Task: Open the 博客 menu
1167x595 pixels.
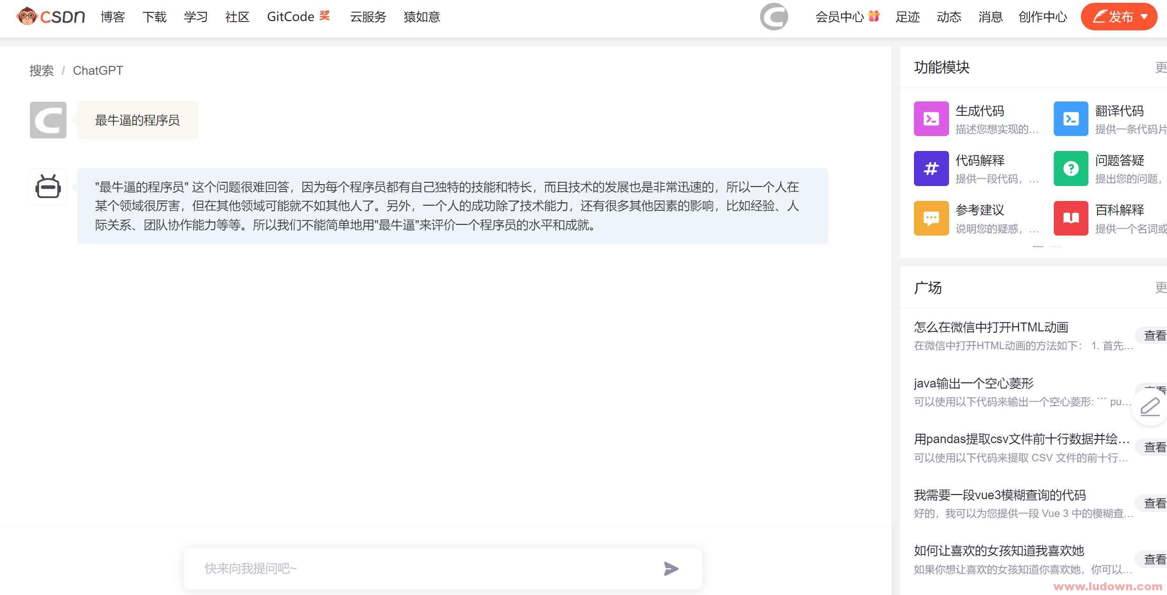Action: (x=113, y=17)
